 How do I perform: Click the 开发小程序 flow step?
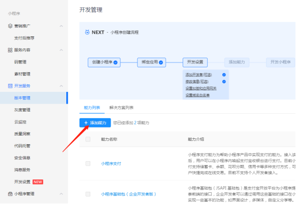point(281,62)
